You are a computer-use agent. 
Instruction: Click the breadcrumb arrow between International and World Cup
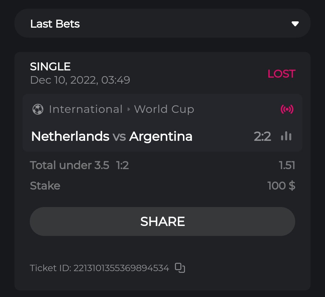click(x=129, y=109)
